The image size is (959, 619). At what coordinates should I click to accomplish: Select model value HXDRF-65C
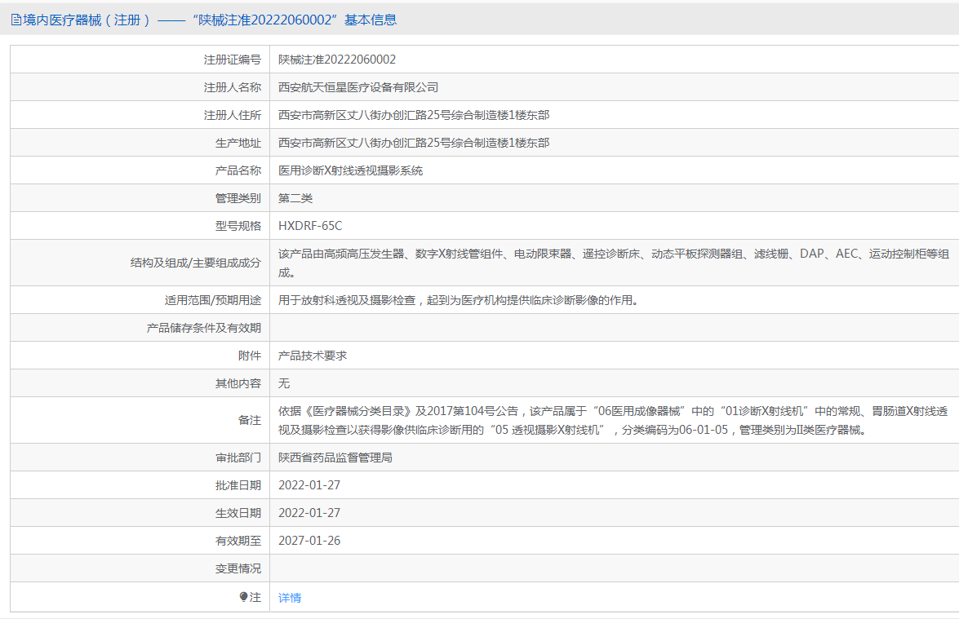click(310, 225)
